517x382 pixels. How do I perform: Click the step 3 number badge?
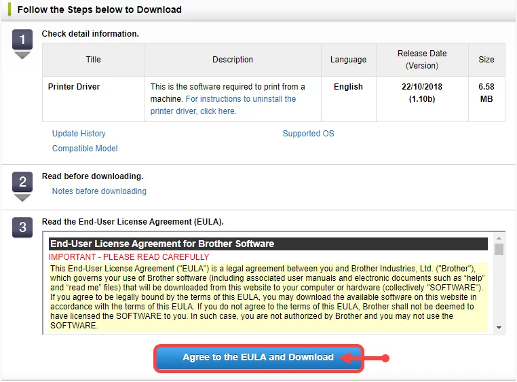[22, 227]
